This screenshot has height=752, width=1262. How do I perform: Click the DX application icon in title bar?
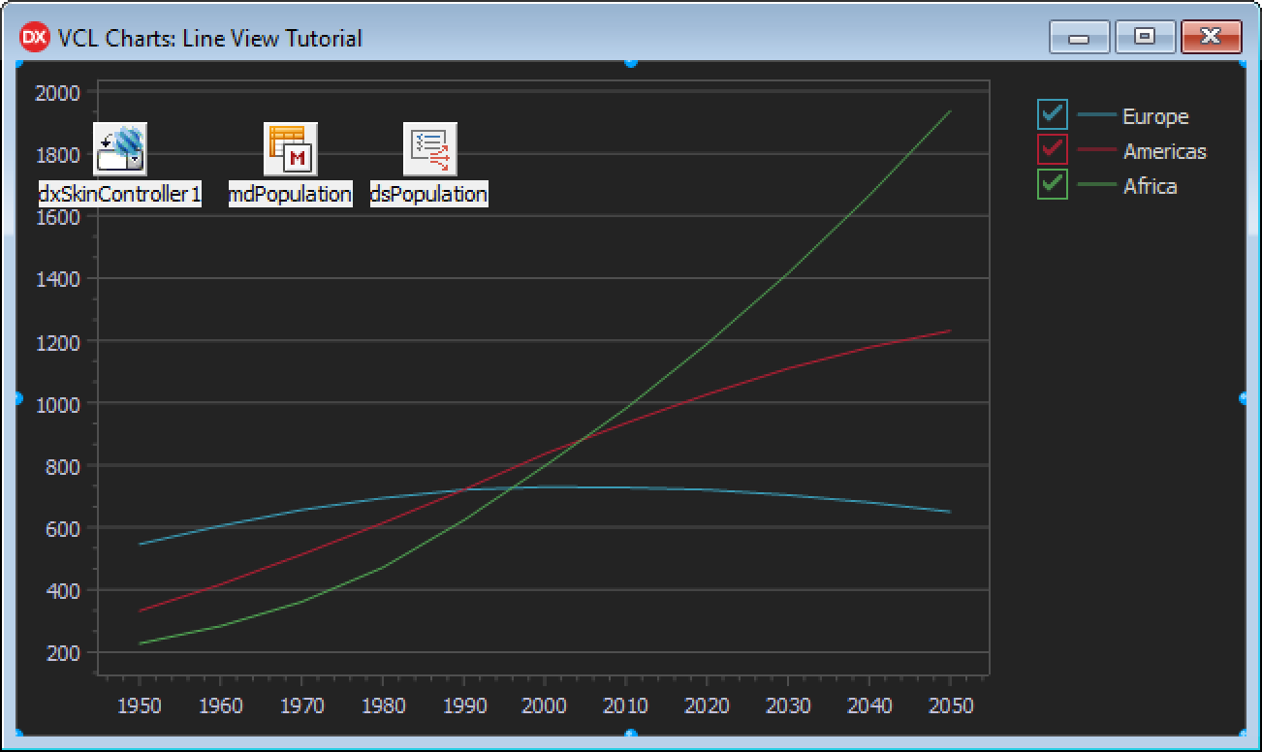click(x=35, y=38)
